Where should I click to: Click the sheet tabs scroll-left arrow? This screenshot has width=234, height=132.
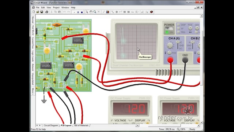pyautogui.click(x=37, y=125)
